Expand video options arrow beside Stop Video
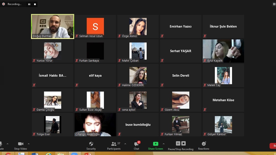 29,144
